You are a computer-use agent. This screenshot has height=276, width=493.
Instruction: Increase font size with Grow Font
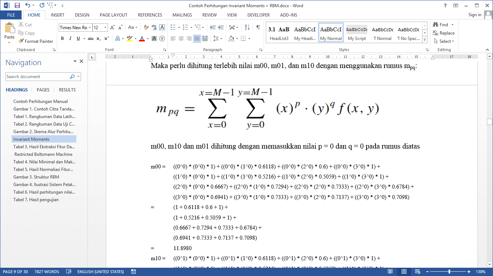112,27
